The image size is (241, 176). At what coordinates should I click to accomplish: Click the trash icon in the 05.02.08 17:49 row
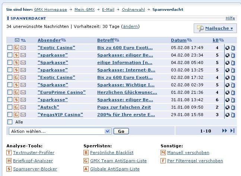pyautogui.click(x=233, y=48)
